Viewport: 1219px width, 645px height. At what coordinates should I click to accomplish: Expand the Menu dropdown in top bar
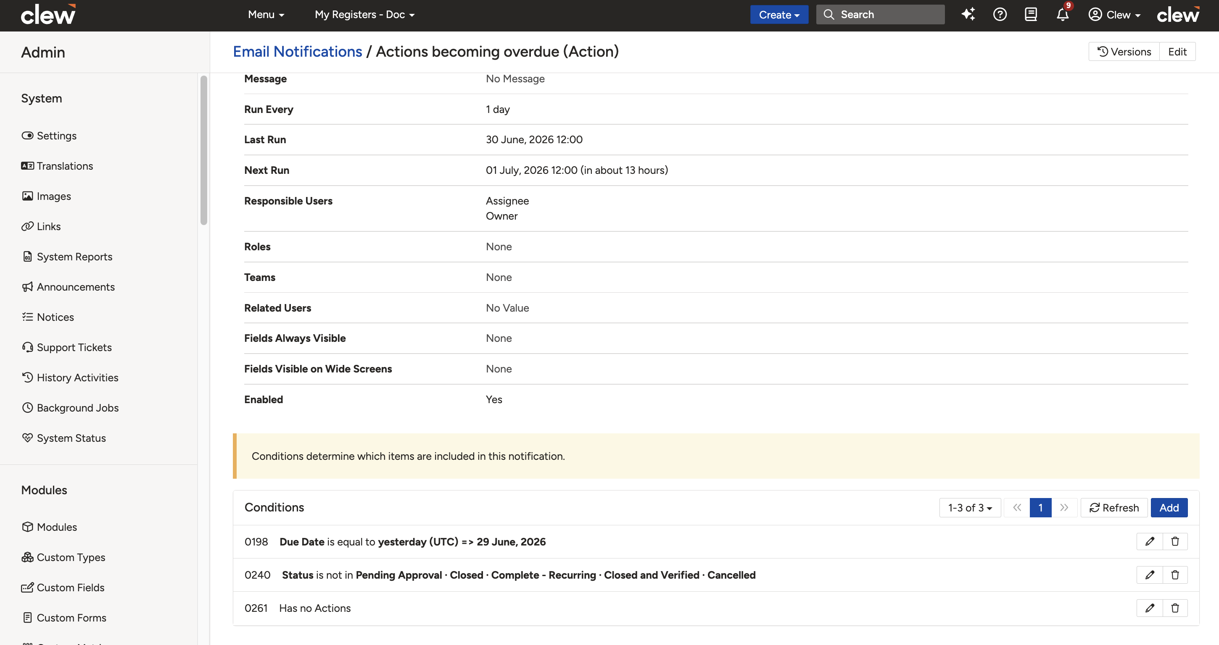pyautogui.click(x=266, y=15)
